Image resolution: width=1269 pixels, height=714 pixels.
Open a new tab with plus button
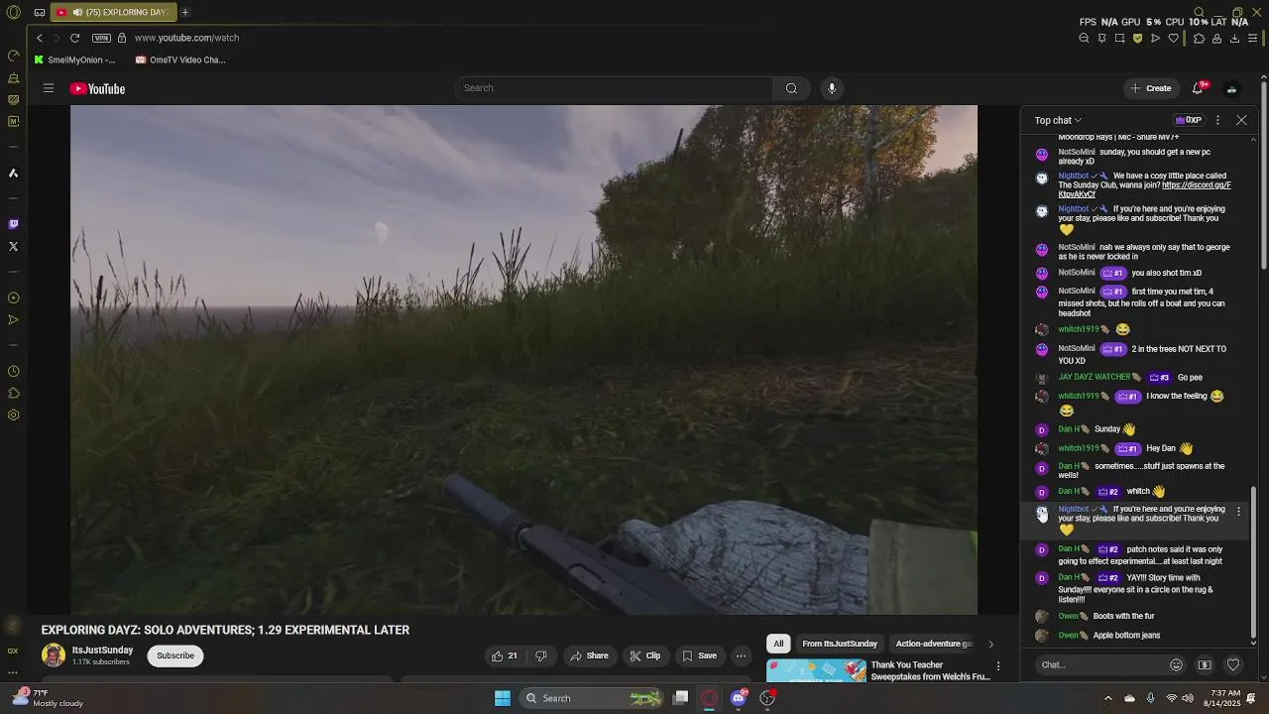click(184, 12)
